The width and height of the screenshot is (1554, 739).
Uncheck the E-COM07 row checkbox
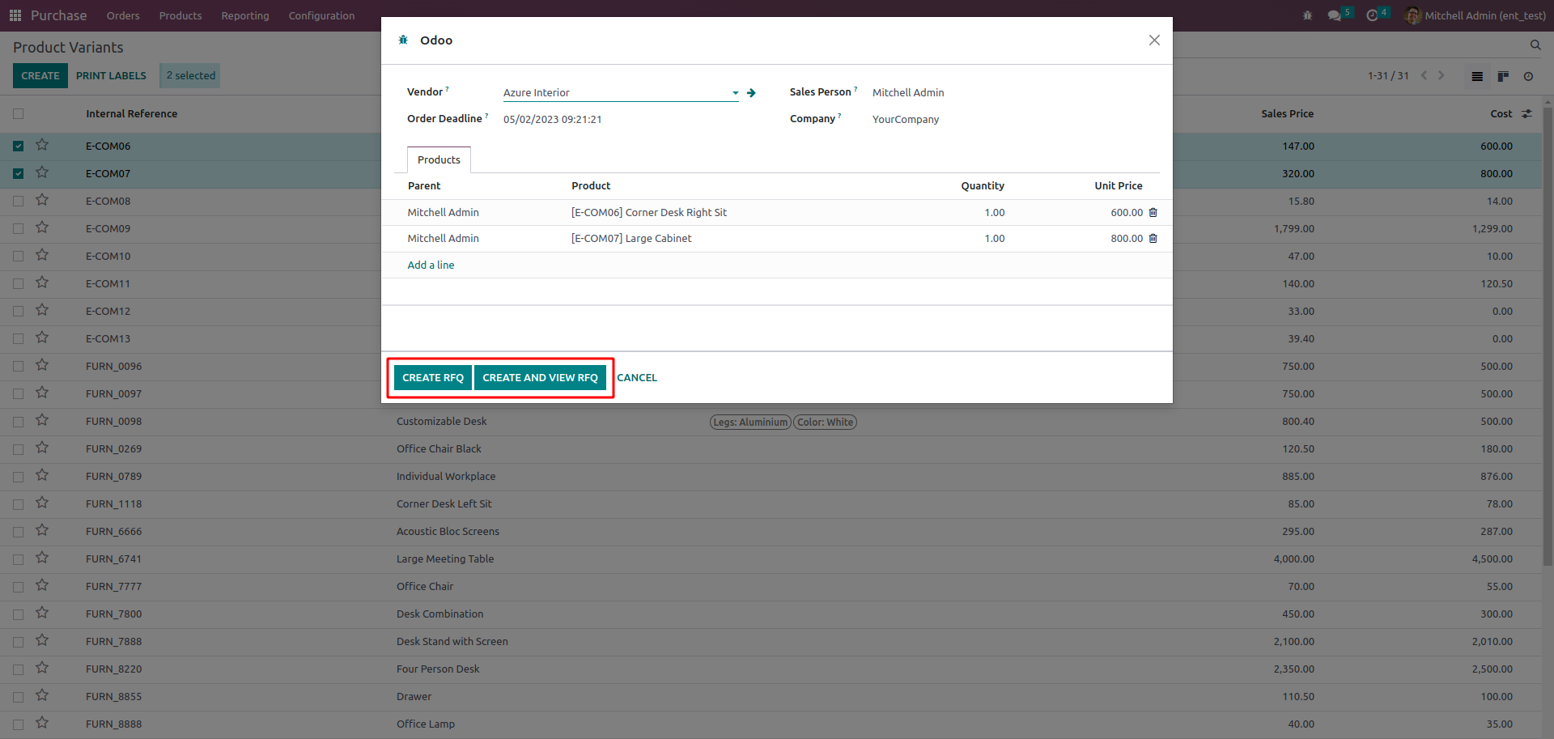(19, 174)
